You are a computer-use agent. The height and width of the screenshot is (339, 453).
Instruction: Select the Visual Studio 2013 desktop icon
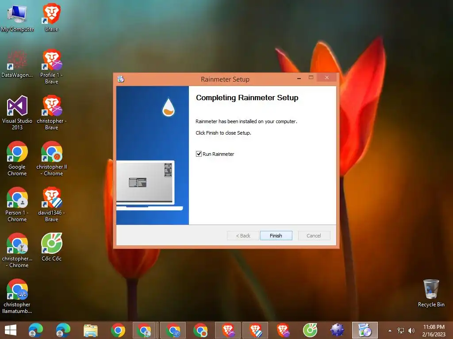coord(17,113)
